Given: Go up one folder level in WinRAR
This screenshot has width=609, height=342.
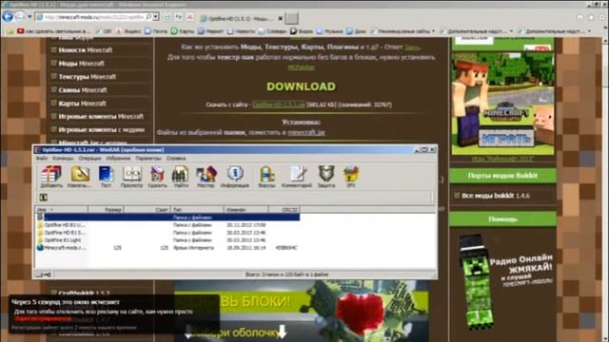Looking at the screenshot, I should [44, 198].
